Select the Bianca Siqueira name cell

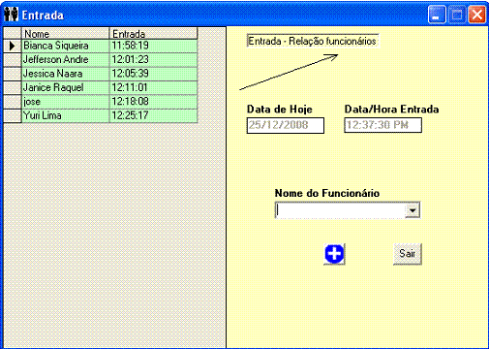65,46
